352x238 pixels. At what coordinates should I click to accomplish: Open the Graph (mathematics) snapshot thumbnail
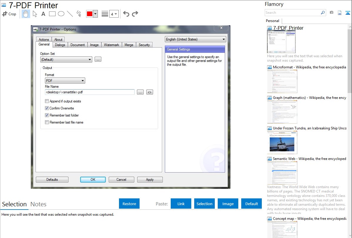(x=282, y=112)
